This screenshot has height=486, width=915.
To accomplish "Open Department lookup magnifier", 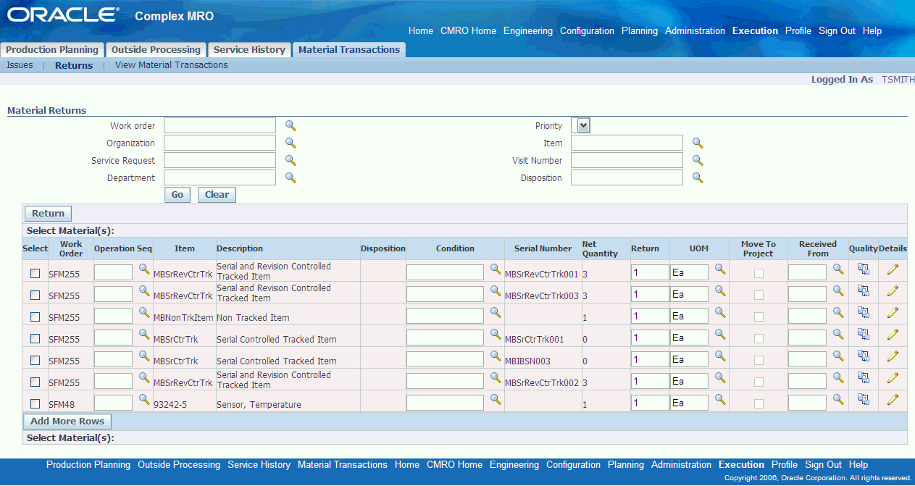I will click(x=291, y=177).
